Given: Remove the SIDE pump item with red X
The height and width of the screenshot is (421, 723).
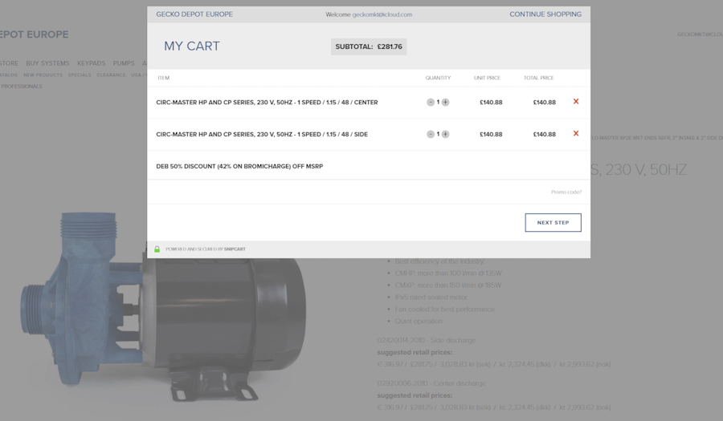Looking at the screenshot, I should click(x=576, y=133).
